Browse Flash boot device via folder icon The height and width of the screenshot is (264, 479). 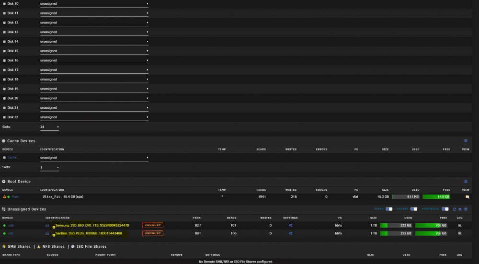[x=467, y=197]
